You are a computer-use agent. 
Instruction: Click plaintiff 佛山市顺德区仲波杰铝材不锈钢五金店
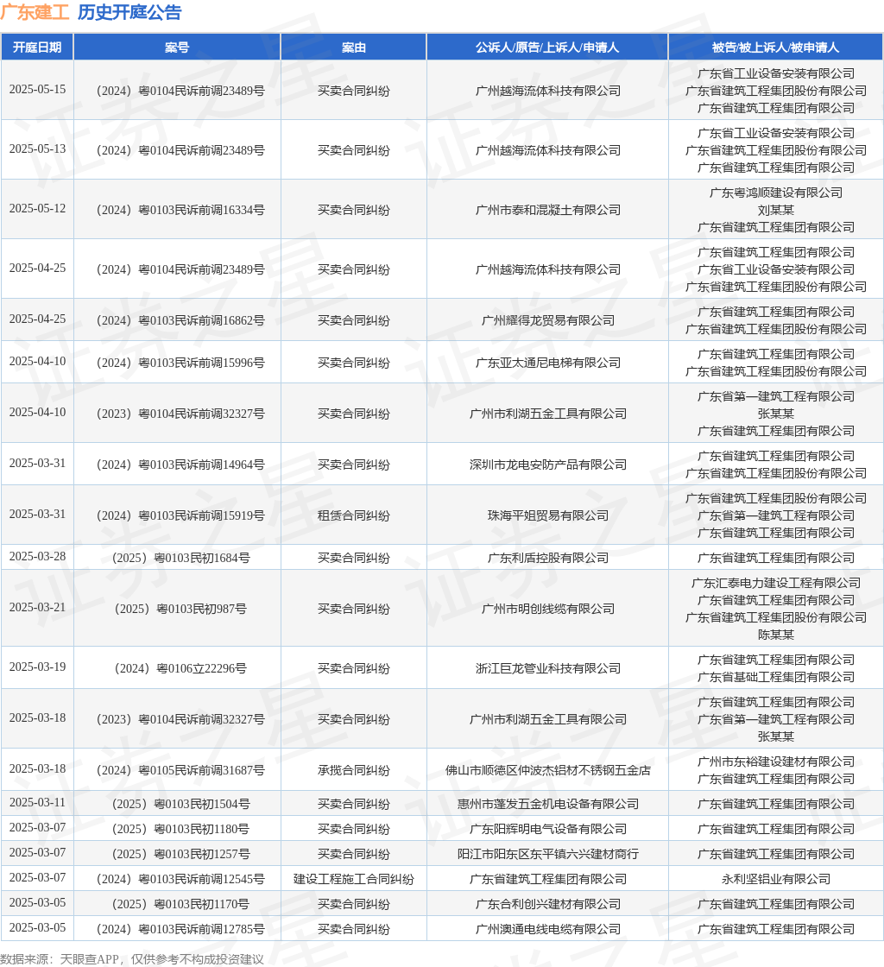click(548, 770)
